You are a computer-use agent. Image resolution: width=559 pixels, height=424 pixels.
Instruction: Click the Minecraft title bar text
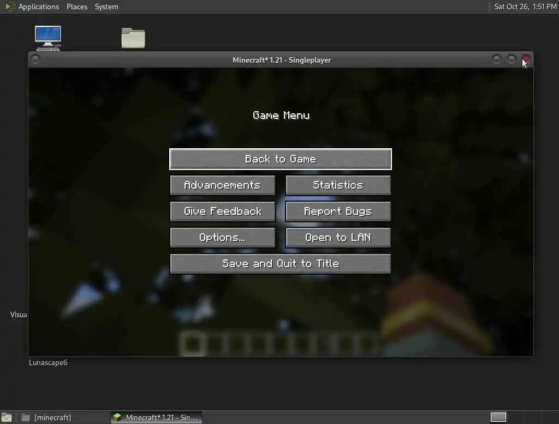(282, 60)
